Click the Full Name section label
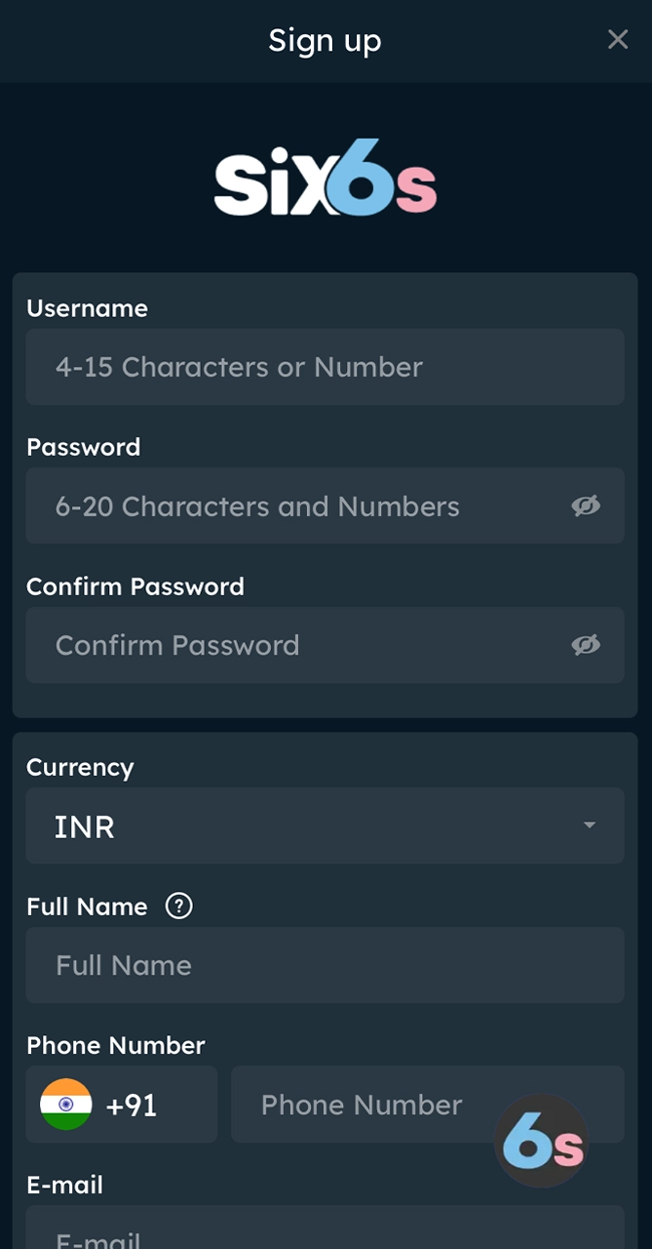This screenshot has width=652, height=1249. click(x=87, y=906)
